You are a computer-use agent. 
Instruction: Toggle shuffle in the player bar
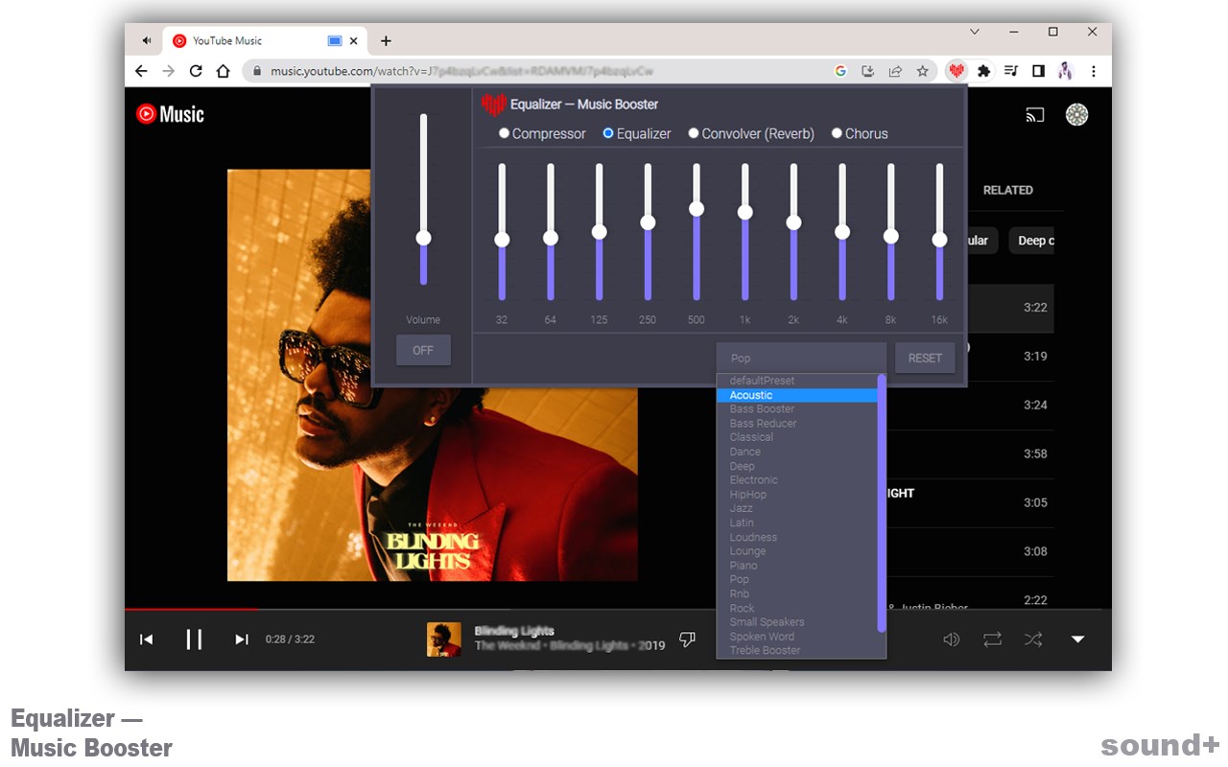[x=1033, y=639]
